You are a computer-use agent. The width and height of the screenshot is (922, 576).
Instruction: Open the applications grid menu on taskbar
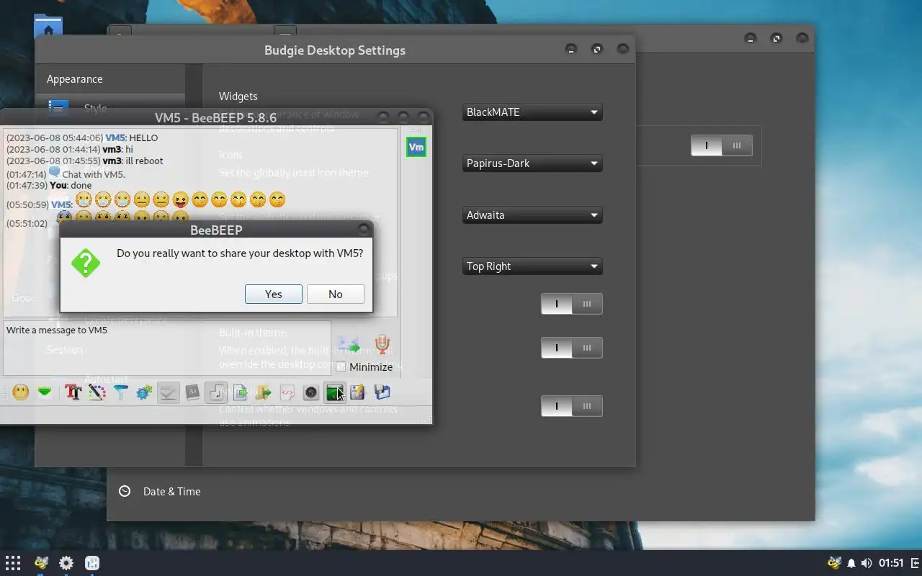[x=13, y=563]
